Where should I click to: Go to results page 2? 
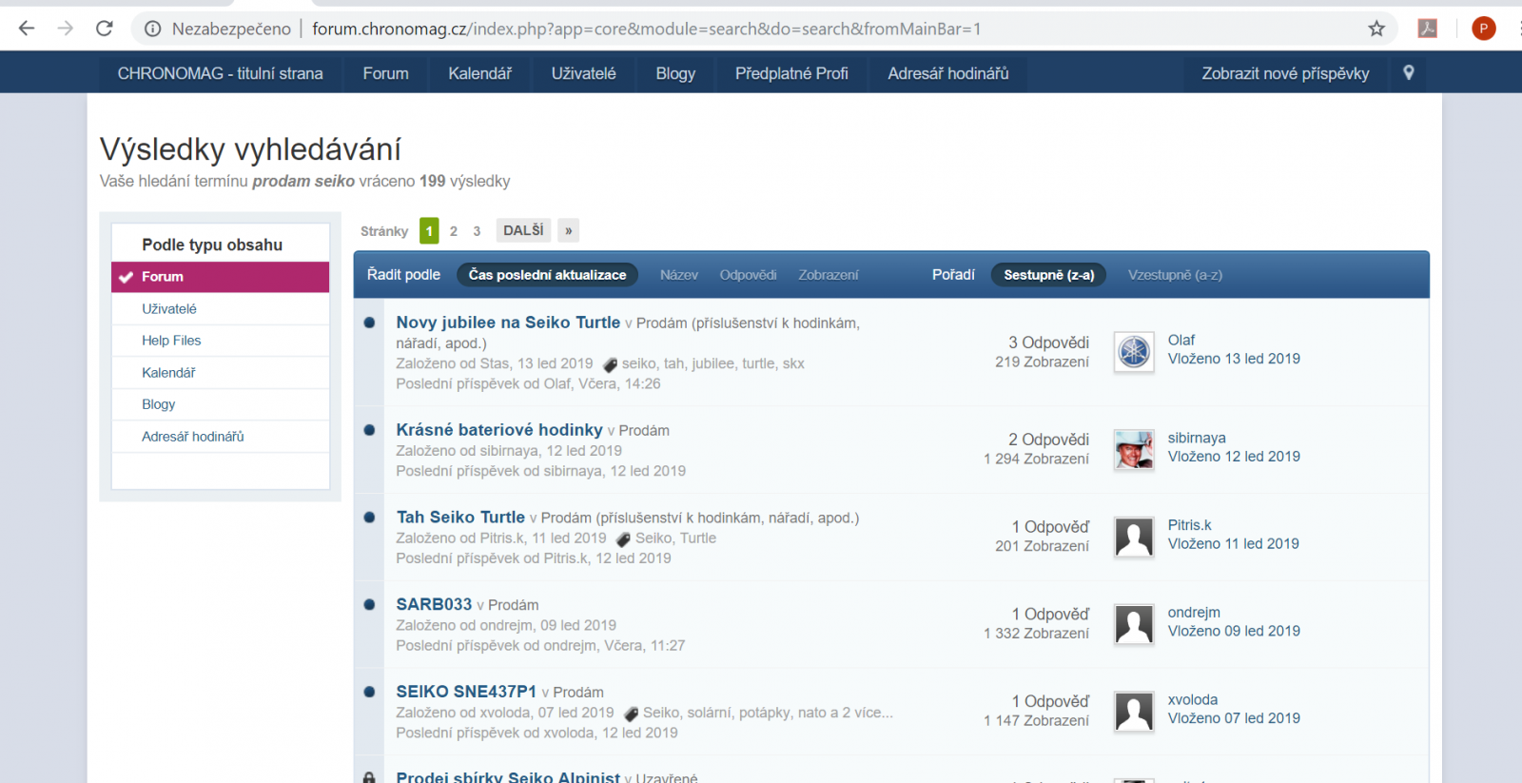(454, 231)
